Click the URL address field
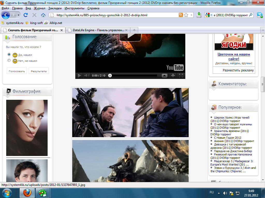The image size is (265, 198). click(x=117, y=15)
